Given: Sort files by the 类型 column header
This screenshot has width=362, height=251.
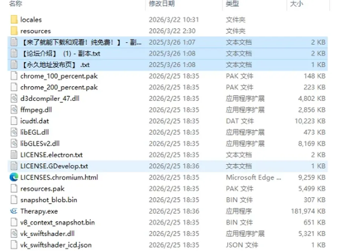Looking at the screenshot, I should (232, 3).
